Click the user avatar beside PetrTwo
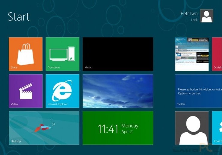The width and height of the screenshot is (222, 155). tap(206, 16)
